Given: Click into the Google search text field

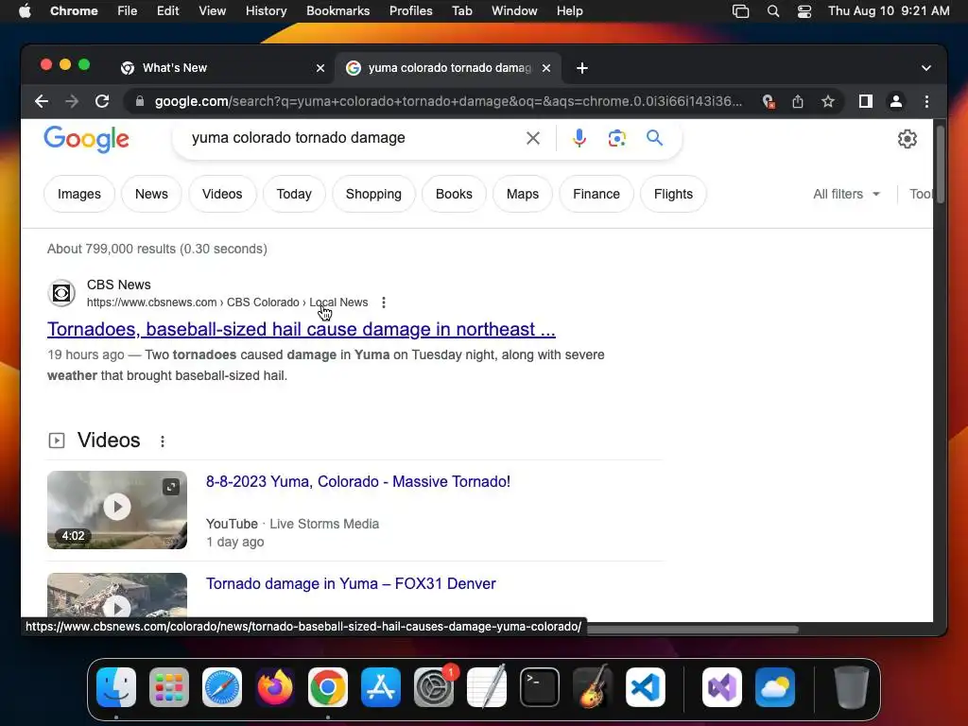Looking at the screenshot, I should point(352,138).
